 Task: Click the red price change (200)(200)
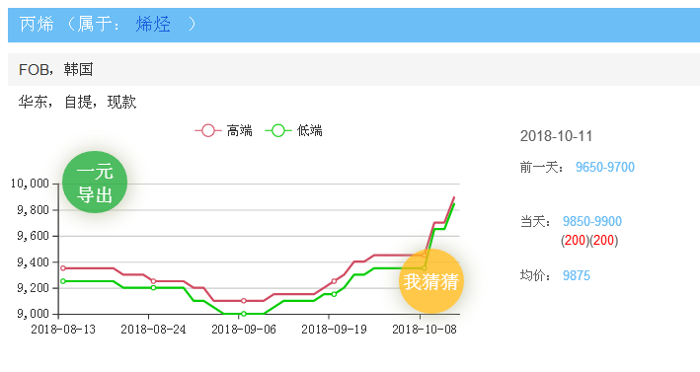589,241
